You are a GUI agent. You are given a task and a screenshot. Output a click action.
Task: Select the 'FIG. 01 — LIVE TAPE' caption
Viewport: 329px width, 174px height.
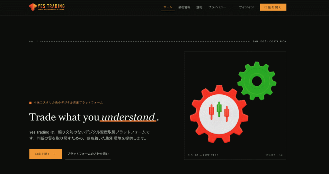tap(203, 155)
